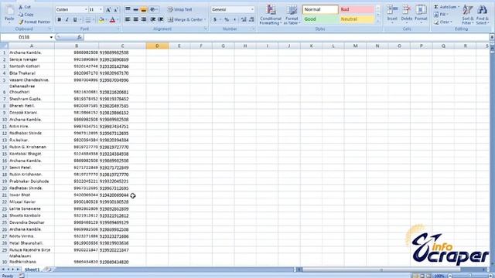Decrease font size with Shrink Font icon
The image size is (495, 278).
click(x=116, y=10)
